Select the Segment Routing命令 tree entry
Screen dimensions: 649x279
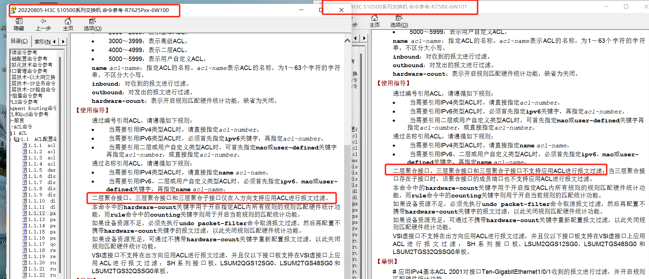click(33, 108)
